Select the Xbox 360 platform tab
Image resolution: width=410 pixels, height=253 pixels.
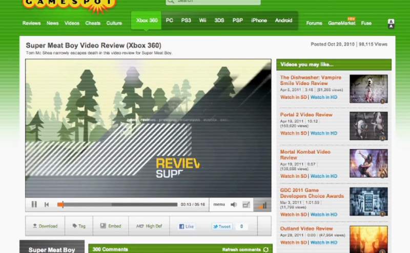coord(147,20)
